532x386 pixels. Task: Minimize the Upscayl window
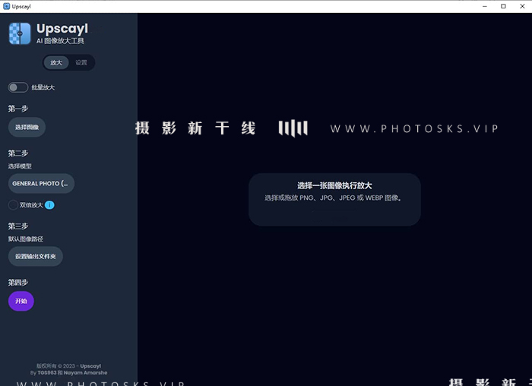pyautogui.click(x=485, y=6)
